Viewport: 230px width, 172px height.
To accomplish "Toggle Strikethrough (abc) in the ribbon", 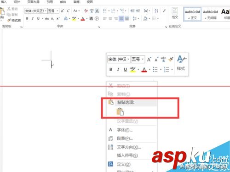I will coord(47,19).
